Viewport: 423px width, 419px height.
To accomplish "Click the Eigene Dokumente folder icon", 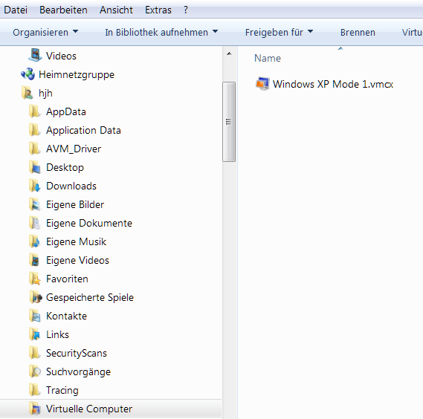I will click(x=34, y=223).
